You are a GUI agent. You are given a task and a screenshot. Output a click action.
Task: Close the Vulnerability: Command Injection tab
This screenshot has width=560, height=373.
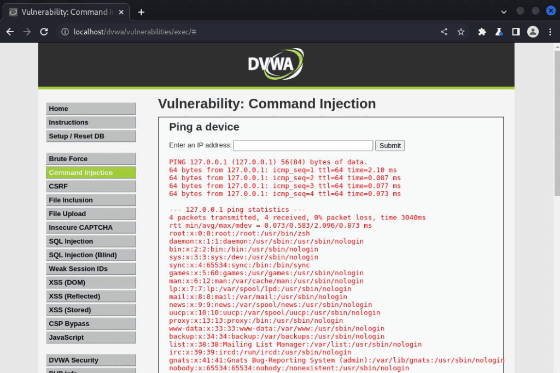coord(121,12)
